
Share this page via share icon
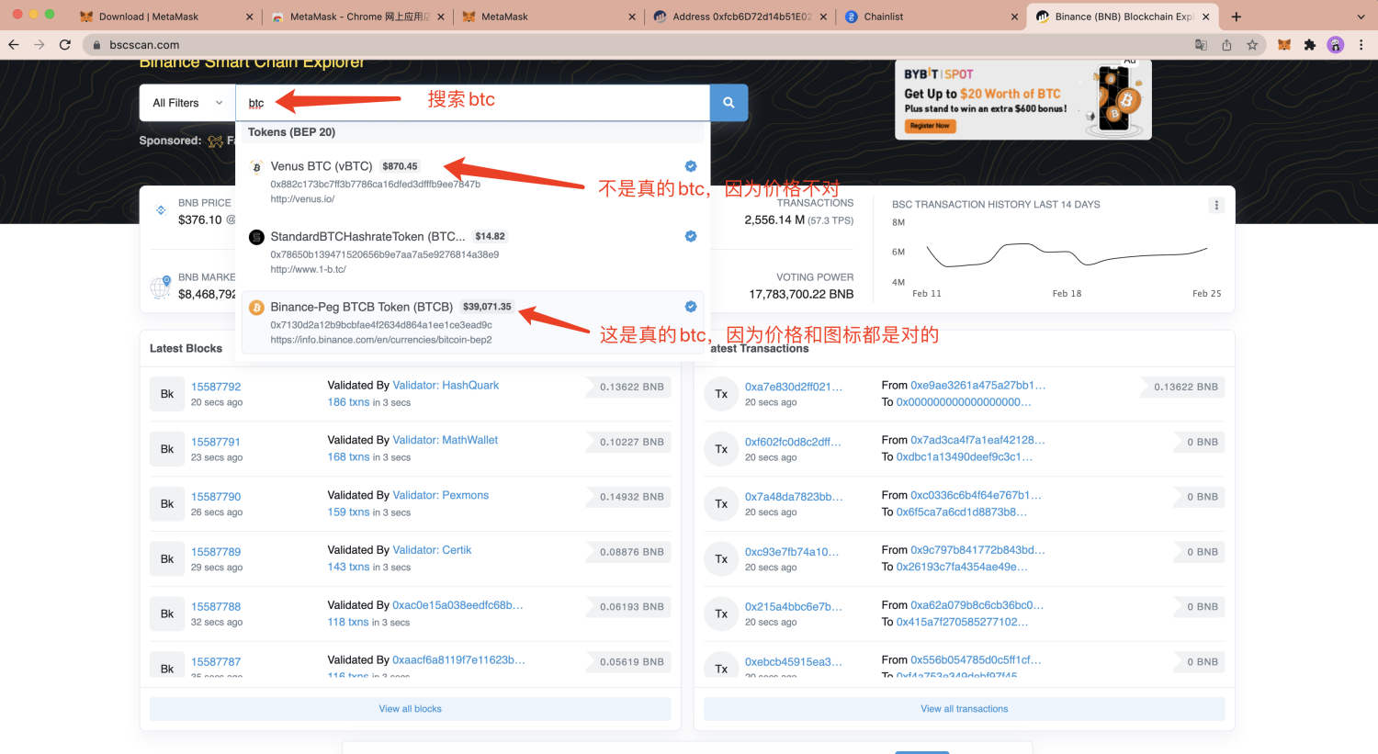pyautogui.click(x=1226, y=45)
